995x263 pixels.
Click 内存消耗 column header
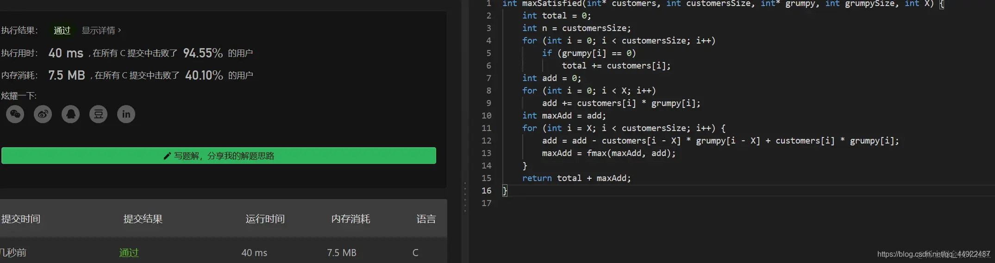tap(350, 219)
